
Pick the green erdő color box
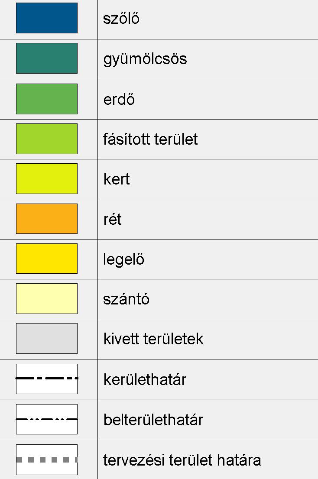[47, 99]
